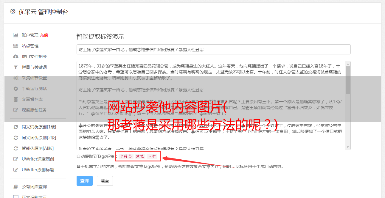The height and width of the screenshot is (198, 385).
Task: Click the edit icon beside UWriter深度原创
Action: click(16, 159)
